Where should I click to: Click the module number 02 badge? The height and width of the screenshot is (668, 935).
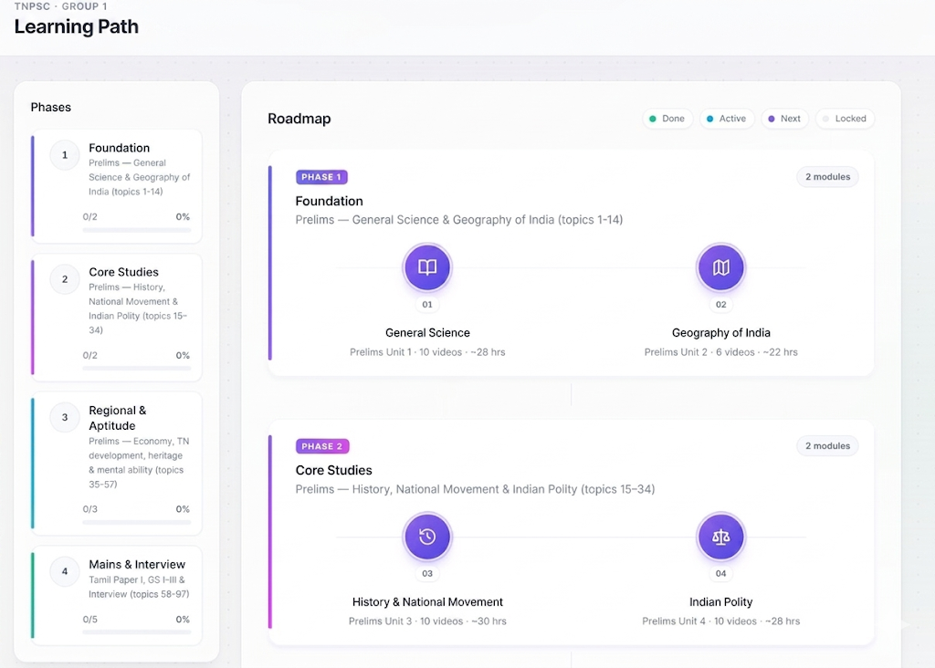pos(721,305)
